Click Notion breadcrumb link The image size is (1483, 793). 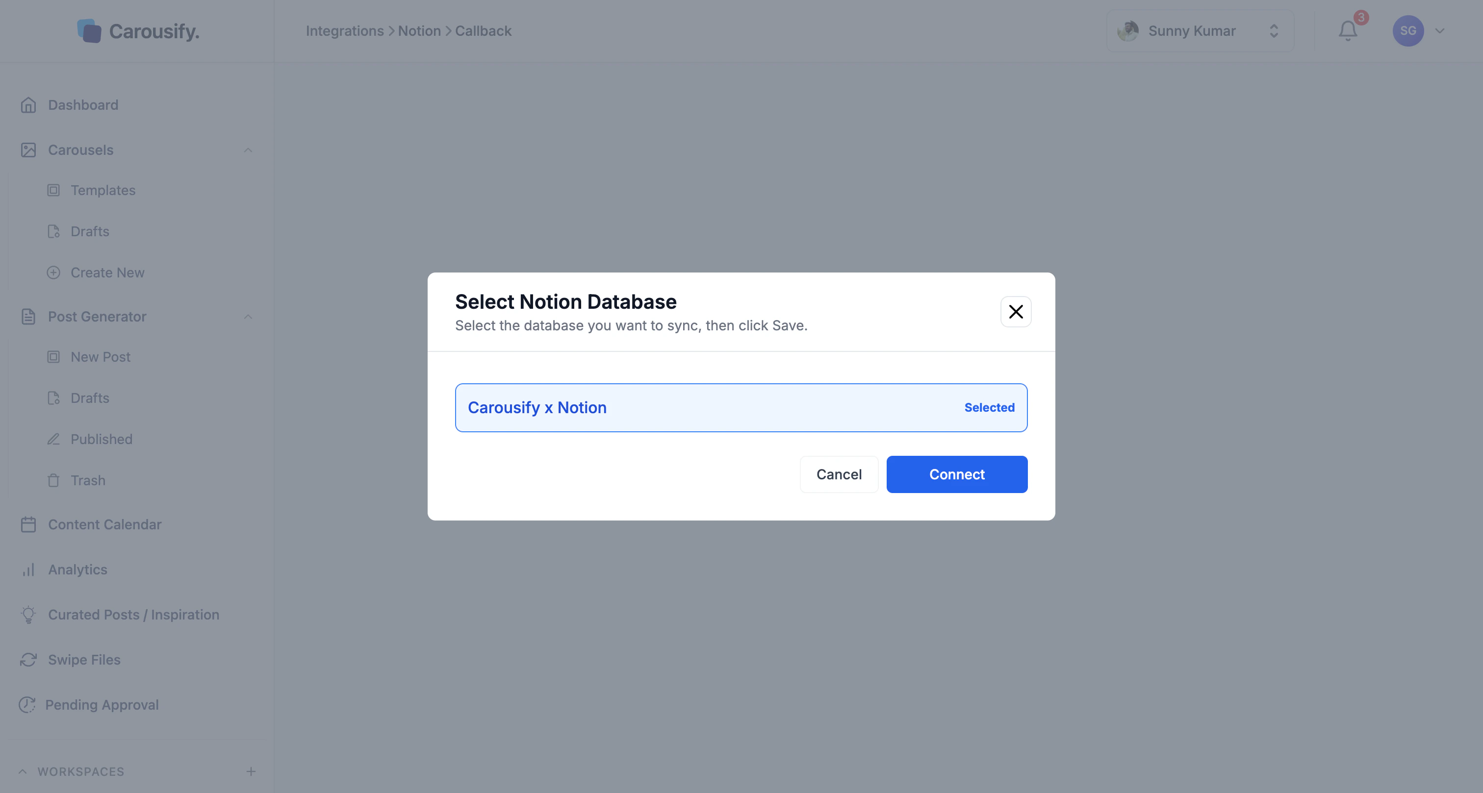pyautogui.click(x=420, y=31)
